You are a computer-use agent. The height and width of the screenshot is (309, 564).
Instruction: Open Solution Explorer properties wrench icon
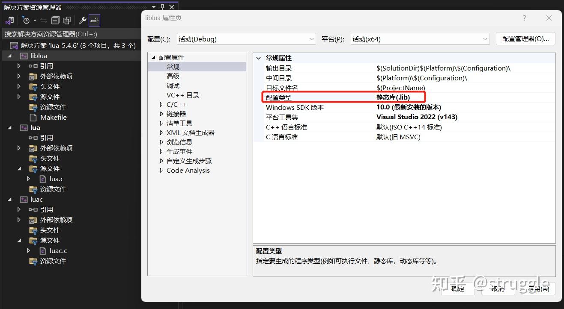82,20
